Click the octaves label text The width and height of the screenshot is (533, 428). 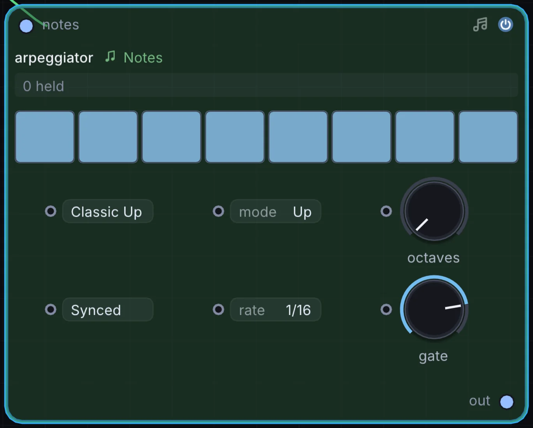pyautogui.click(x=434, y=258)
